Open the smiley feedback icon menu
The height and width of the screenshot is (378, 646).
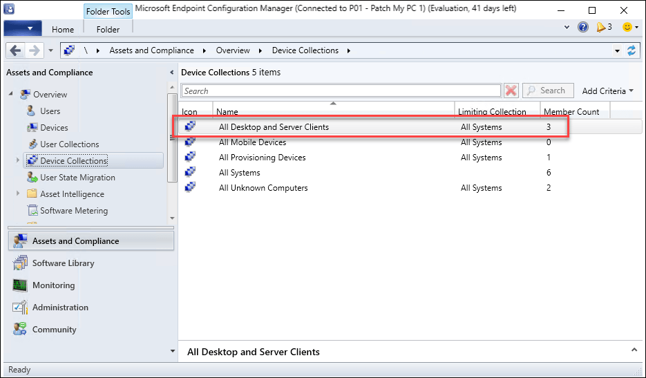pyautogui.click(x=630, y=27)
